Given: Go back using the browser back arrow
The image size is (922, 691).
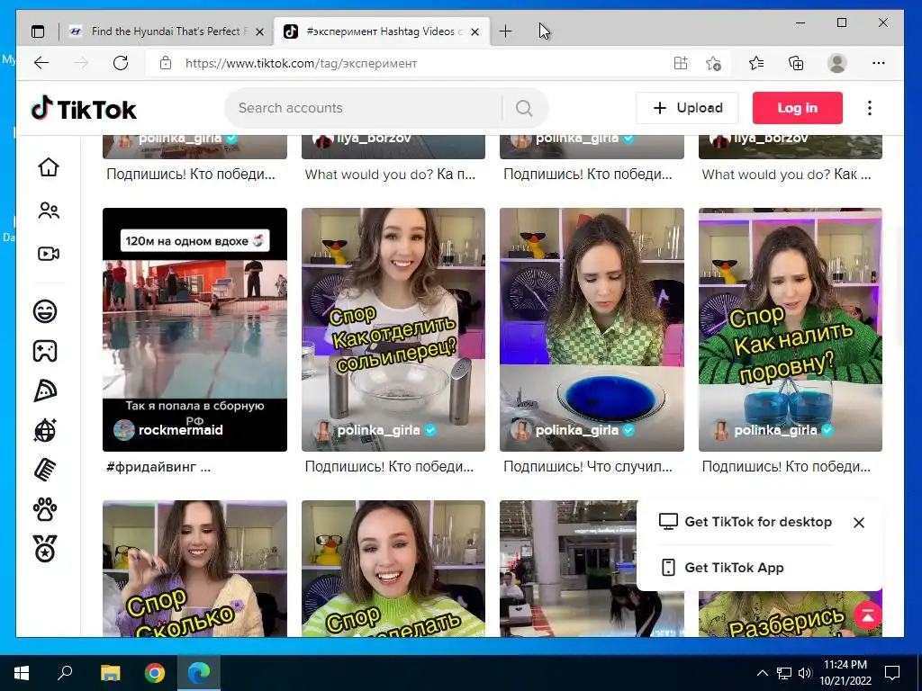Looking at the screenshot, I should (41, 63).
